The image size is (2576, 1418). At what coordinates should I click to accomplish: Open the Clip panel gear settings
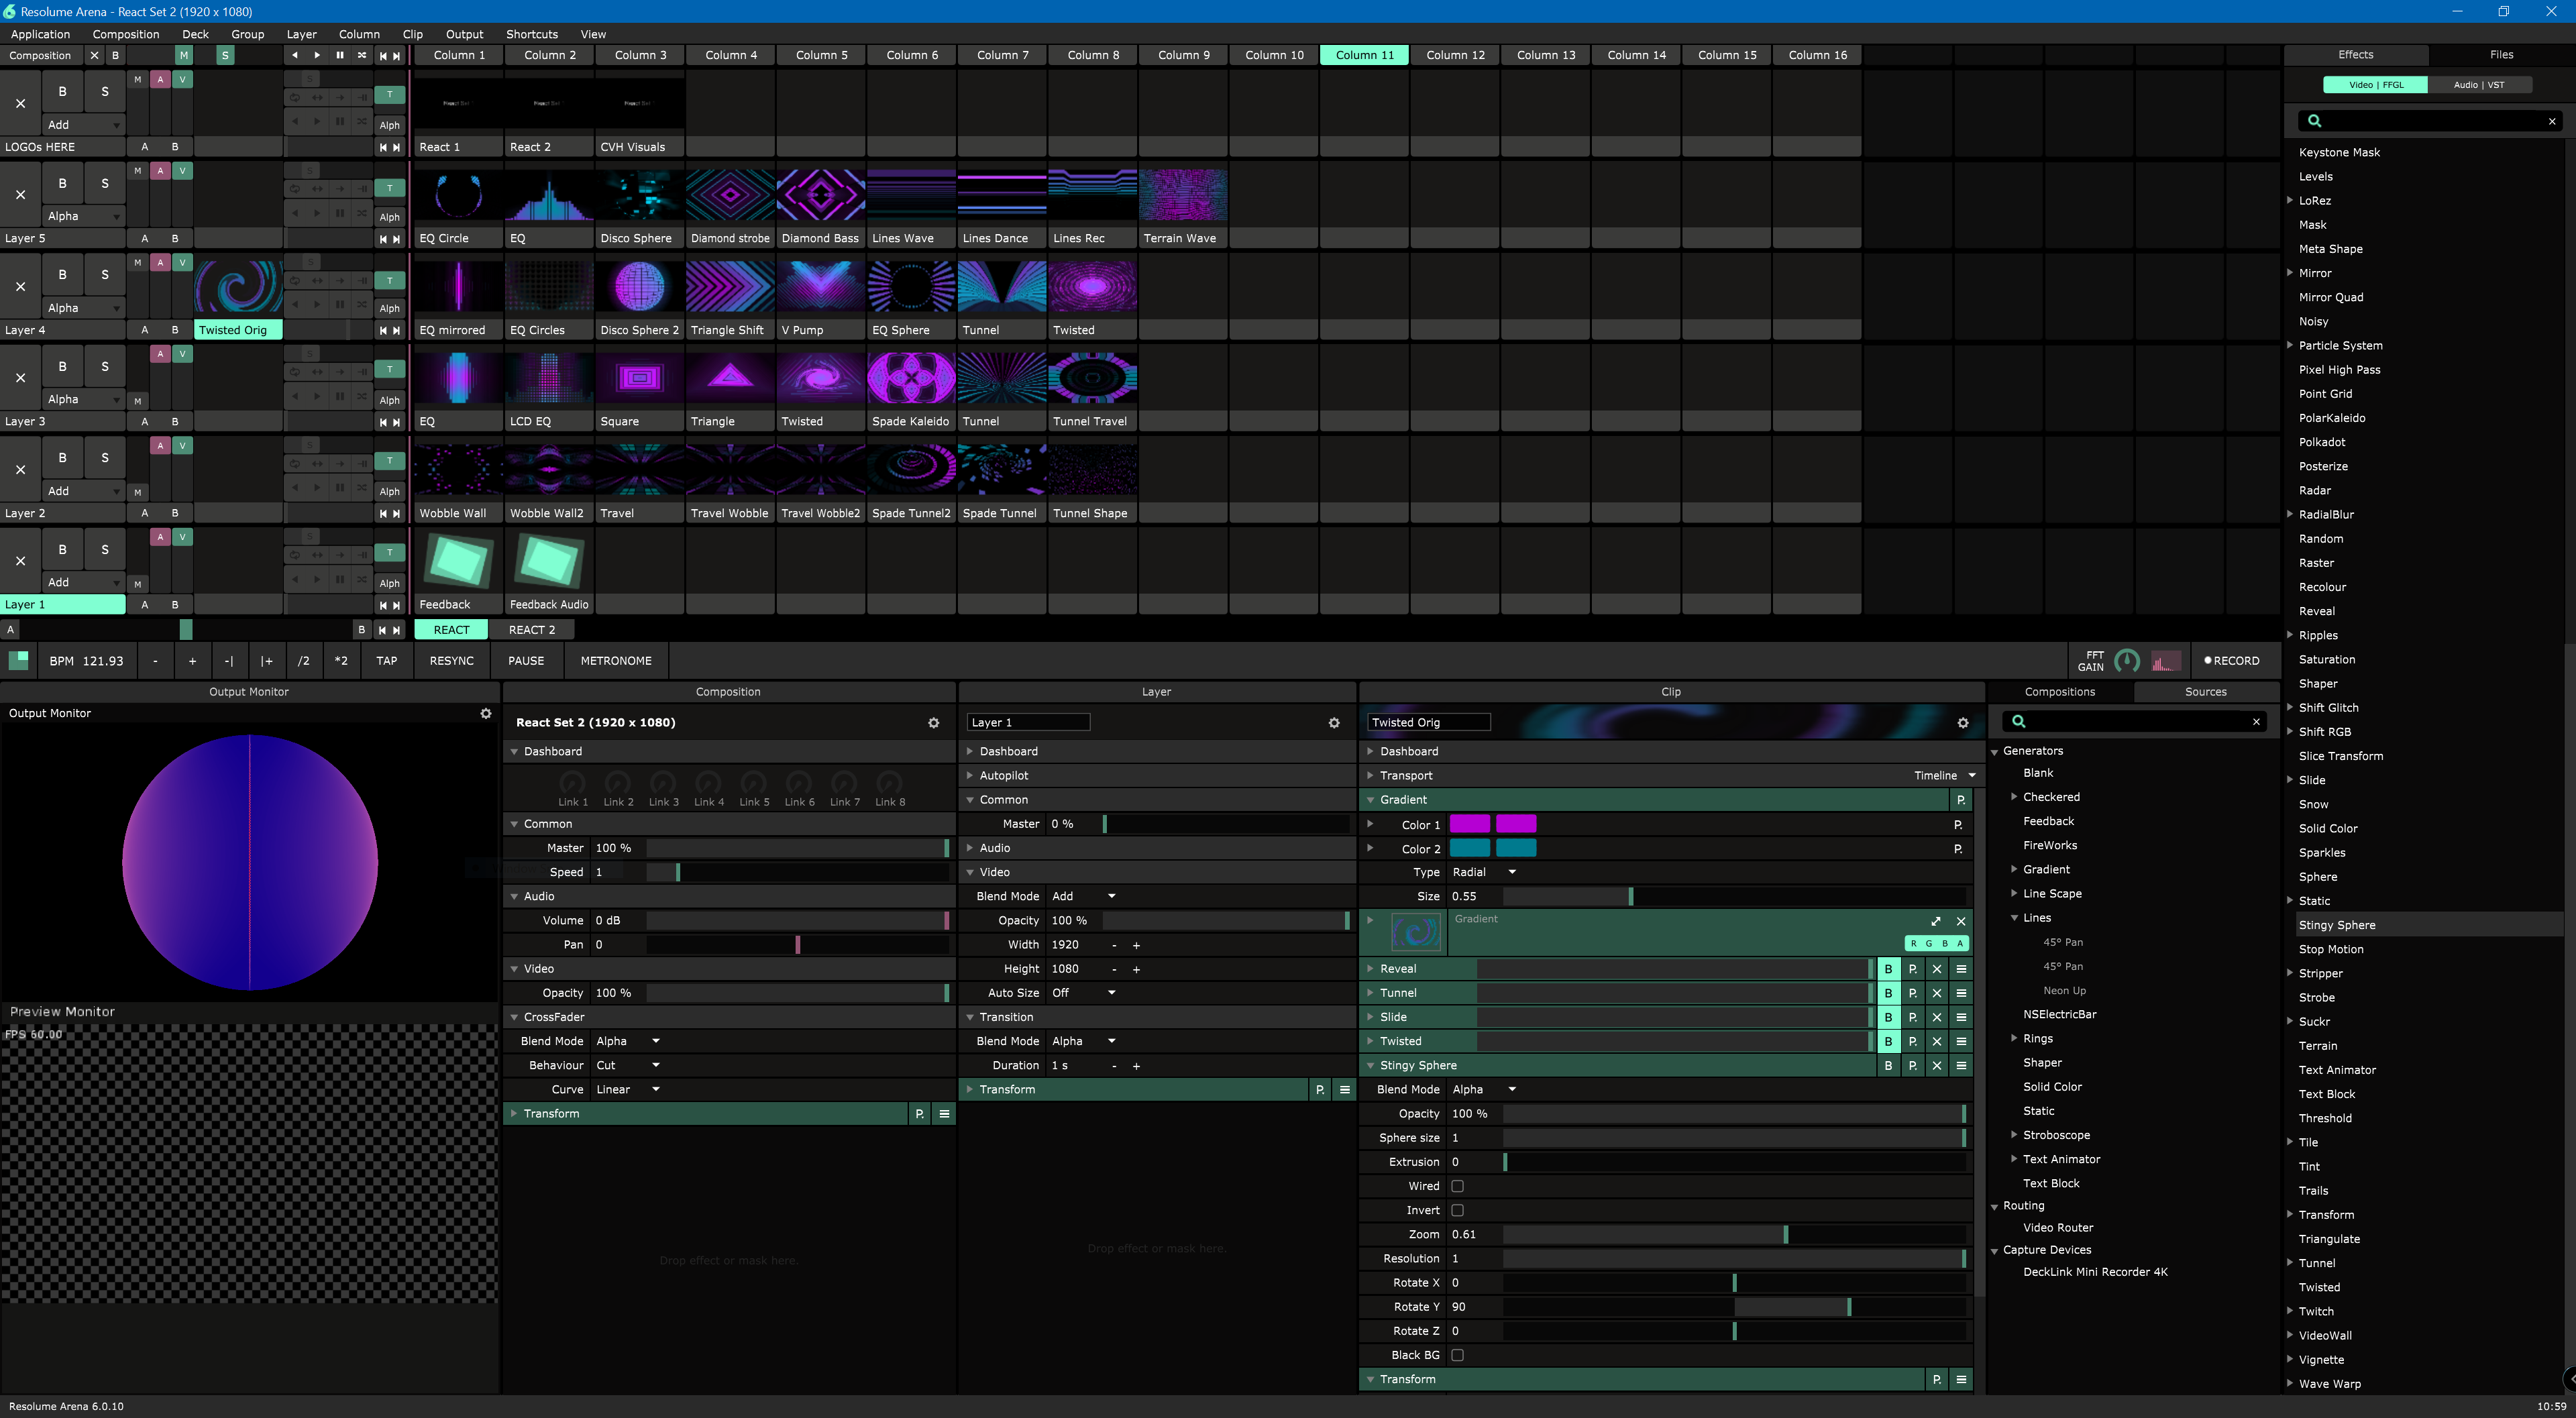pos(1962,722)
